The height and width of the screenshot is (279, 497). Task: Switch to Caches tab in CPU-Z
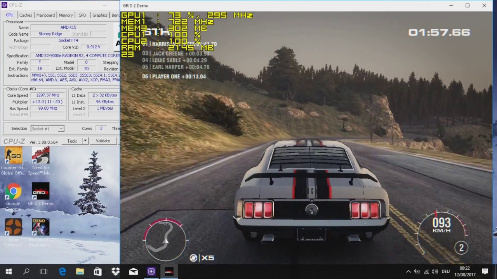[26, 15]
